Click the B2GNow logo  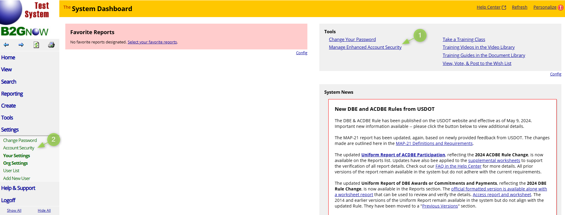pos(25,31)
